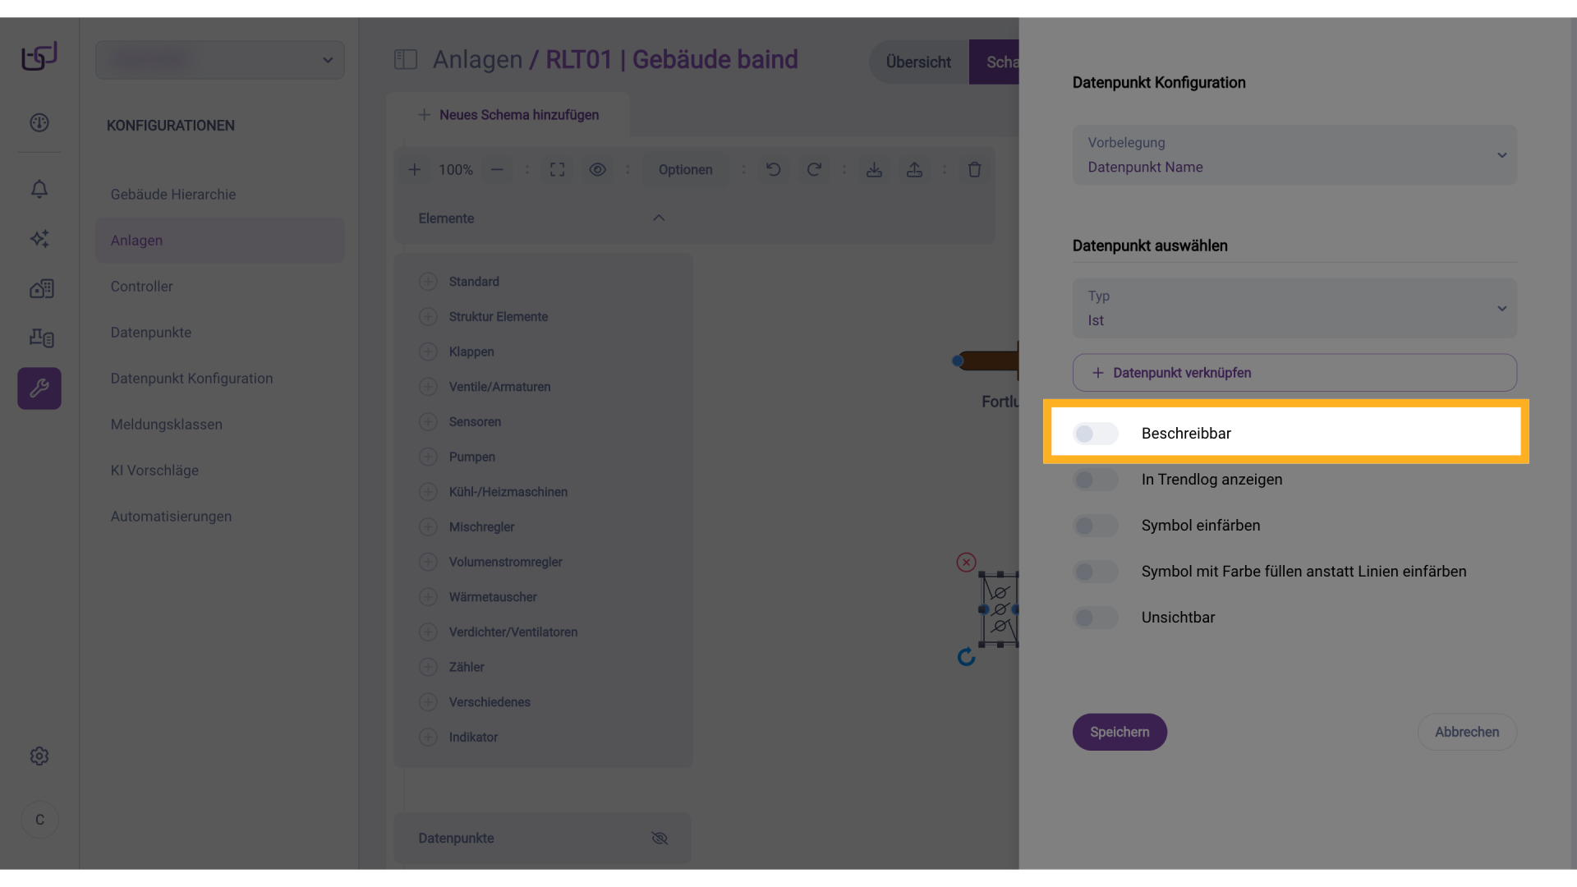Click the red X remove icon on canvas
This screenshot has height=887, width=1577.
(x=966, y=562)
